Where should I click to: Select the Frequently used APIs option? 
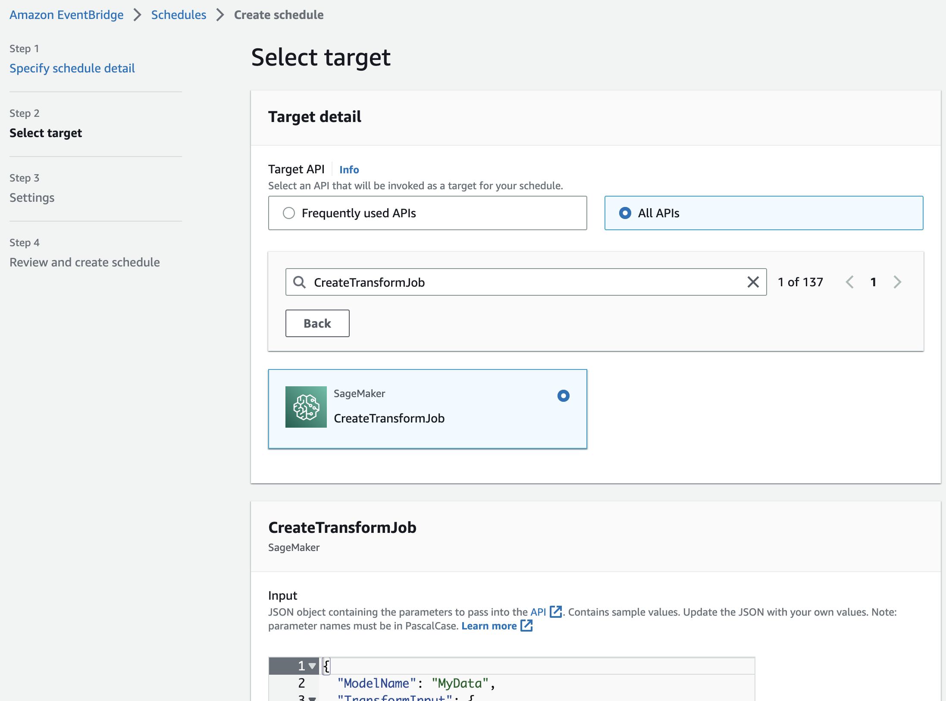tap(427, 213)
